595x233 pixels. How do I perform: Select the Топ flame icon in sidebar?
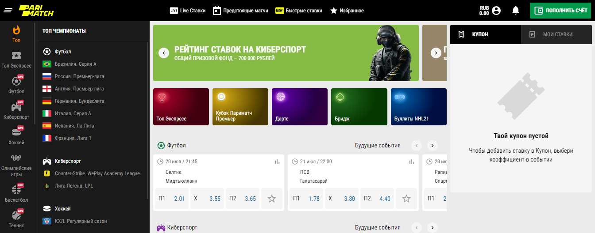pos(16,30)
